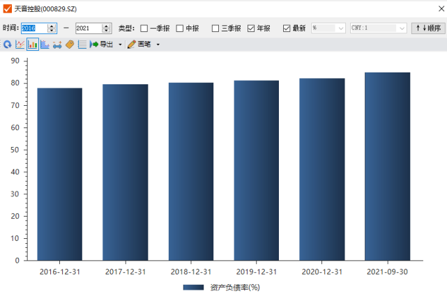
Task: Decrease end year with down arrow
Action: click(106, 31)
